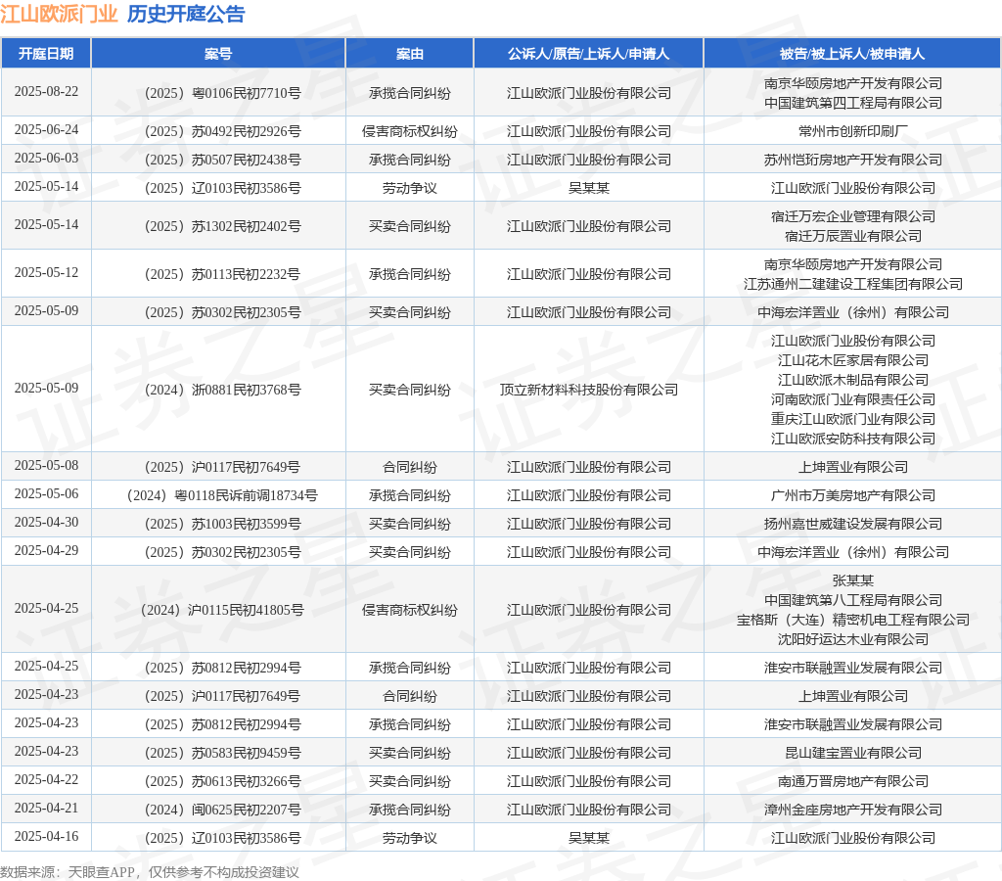The width and height of the screenshot is (1002, 881).
Task: Click the 江山欧派门业 title text
Action: [59, 14]
